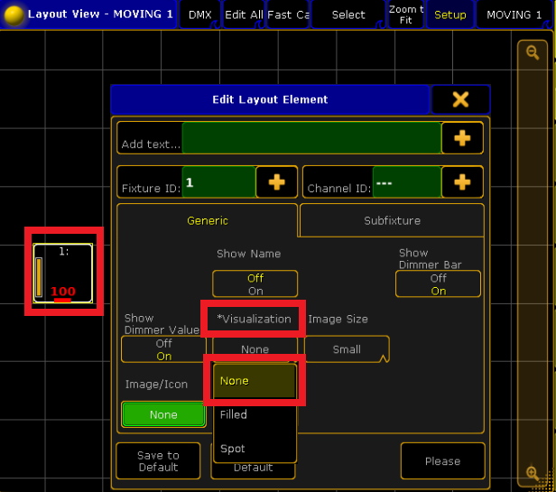Click the Zoom to Fit button
Screen dimensions: 556x492
tap(406, 15)
